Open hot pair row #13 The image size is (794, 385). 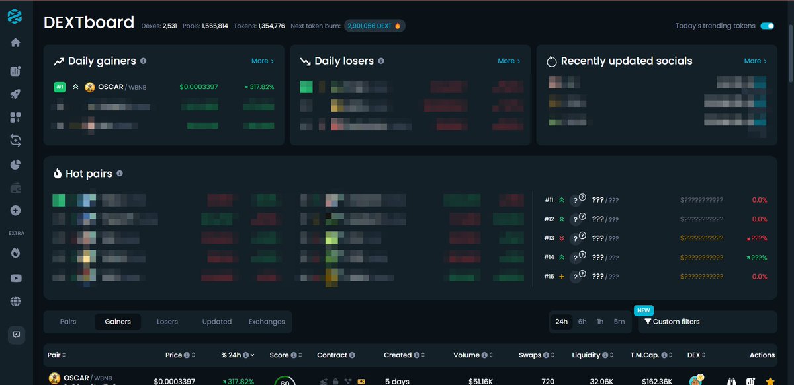[x=656, y=238]
